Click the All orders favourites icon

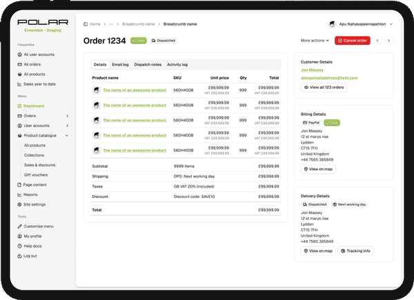click(x=19, y=64)
